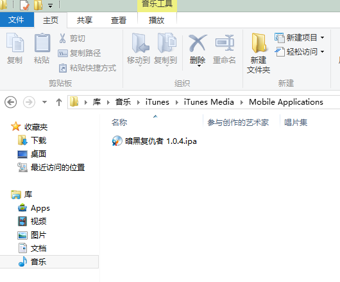Open the Pictures (图片) library
340x282 pixels.
pos(38,235)
